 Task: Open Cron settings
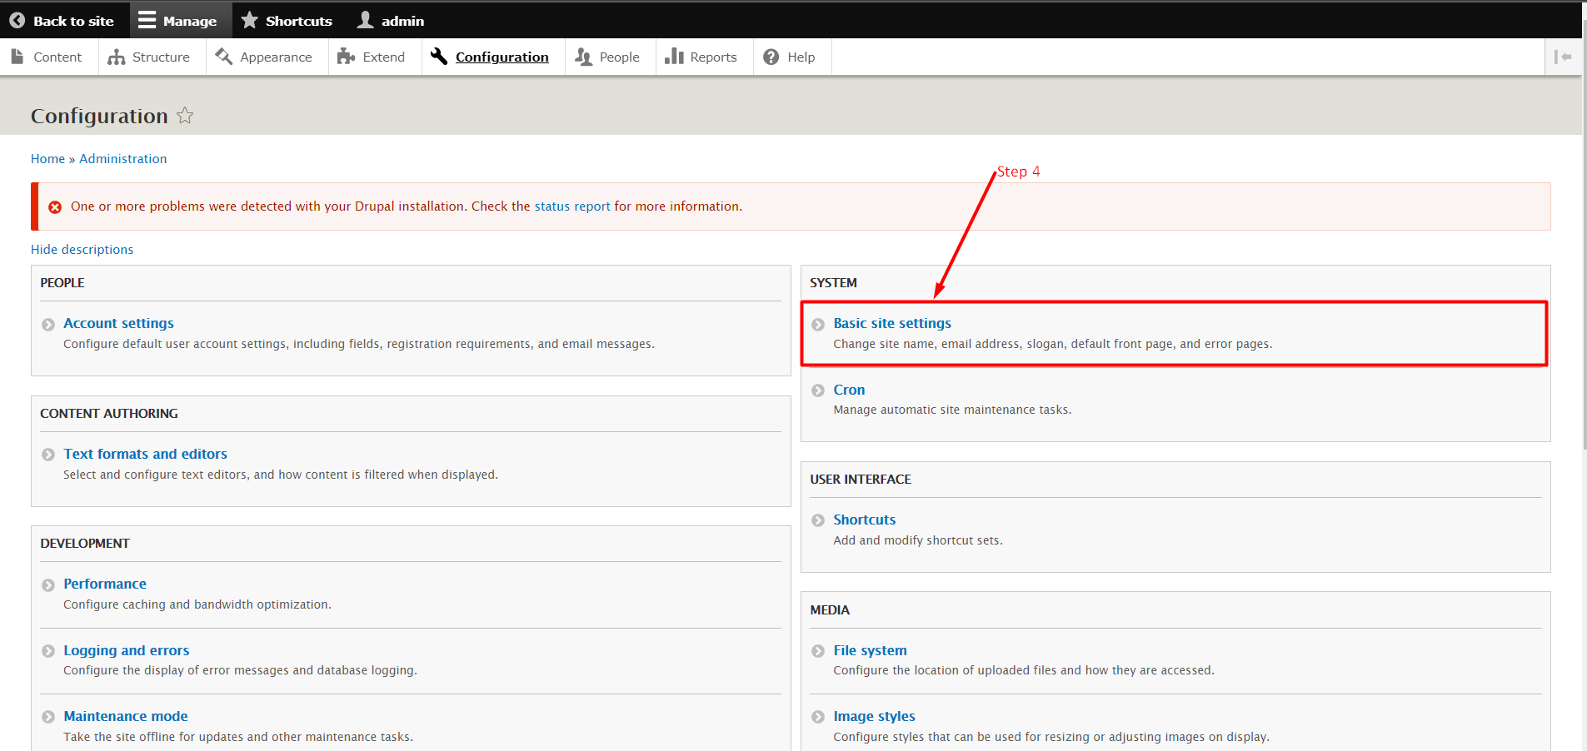pos(849,390)
